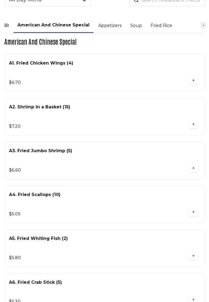Open A4. Fried Scallops (10) item title
The width and height of the screenshot is (209, 302).
35,194
